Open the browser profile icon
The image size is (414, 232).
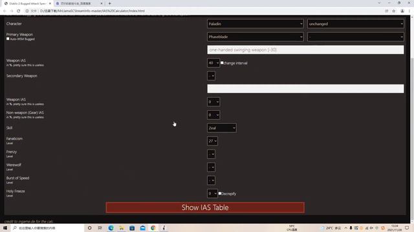(x=402, y=11)
